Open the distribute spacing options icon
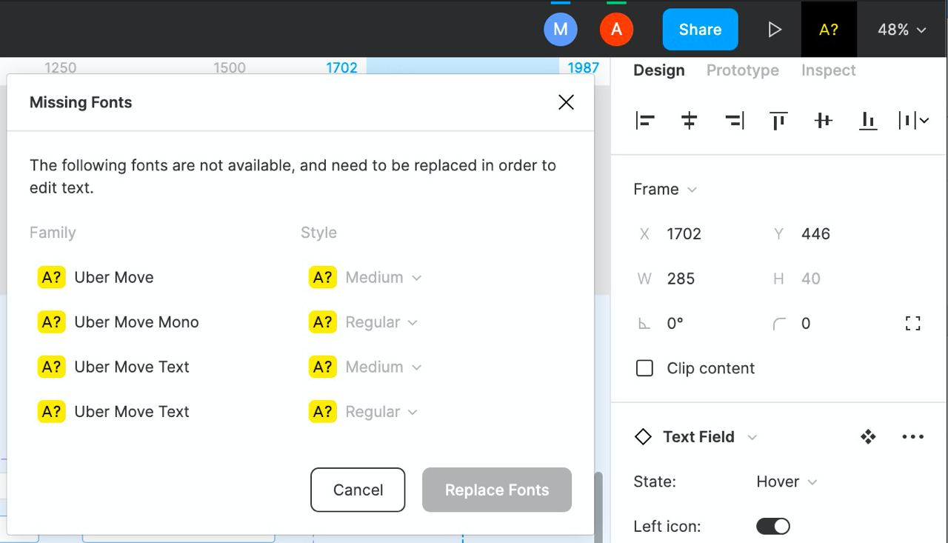Viewport: 948px width, 543px height. 913,120
